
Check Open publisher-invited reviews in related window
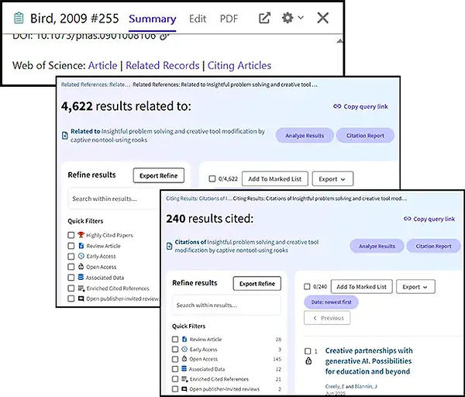click(x=71, y=299)
